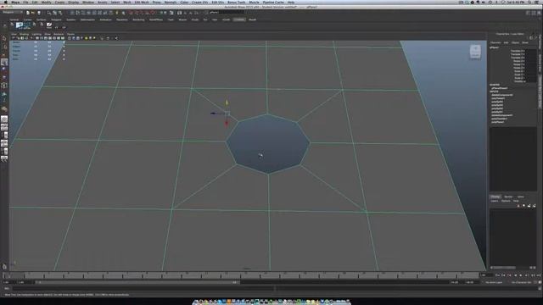Viewport: 543px width, 305px height.
Task: Open the Layers menu in Layer Editor
Action: point(494,201)
